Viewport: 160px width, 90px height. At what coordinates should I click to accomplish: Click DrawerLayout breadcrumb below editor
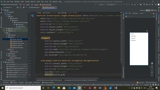click(49, 80)
